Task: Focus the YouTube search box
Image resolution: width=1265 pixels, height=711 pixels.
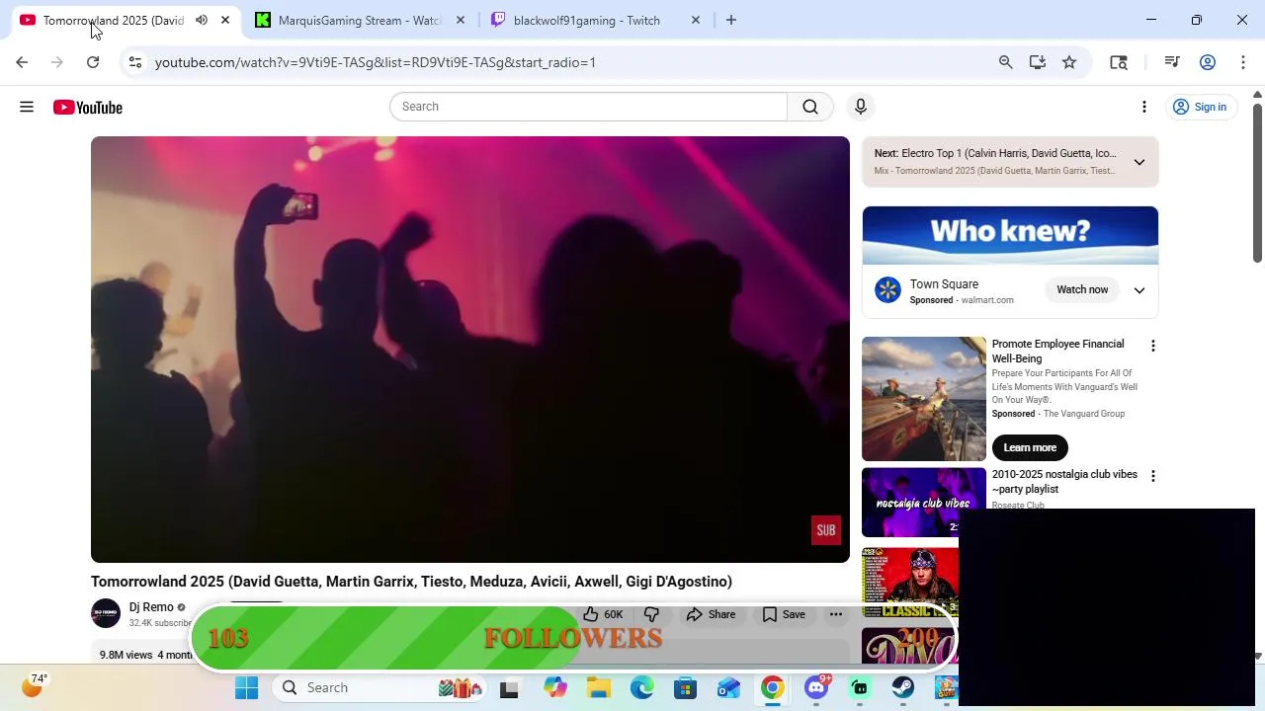Action: 588,107
